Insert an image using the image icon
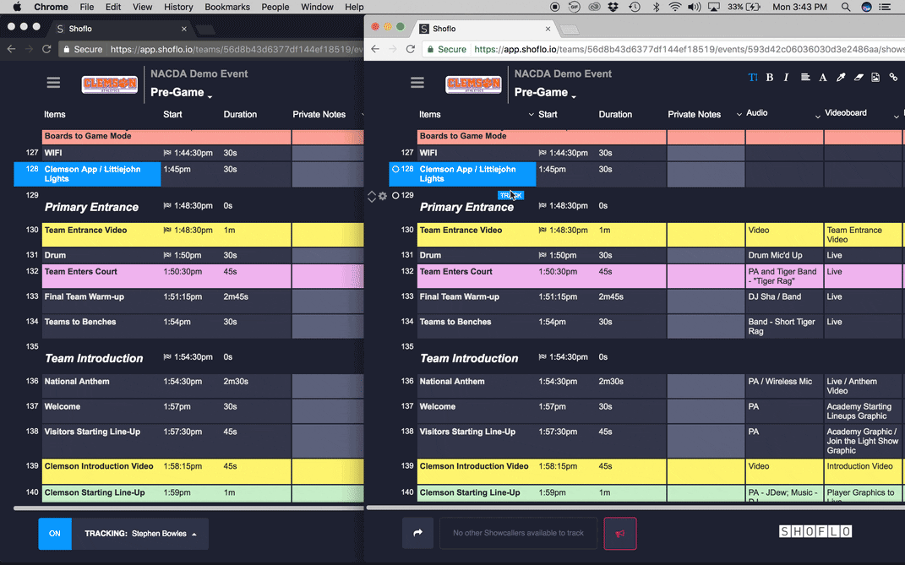 875,77
